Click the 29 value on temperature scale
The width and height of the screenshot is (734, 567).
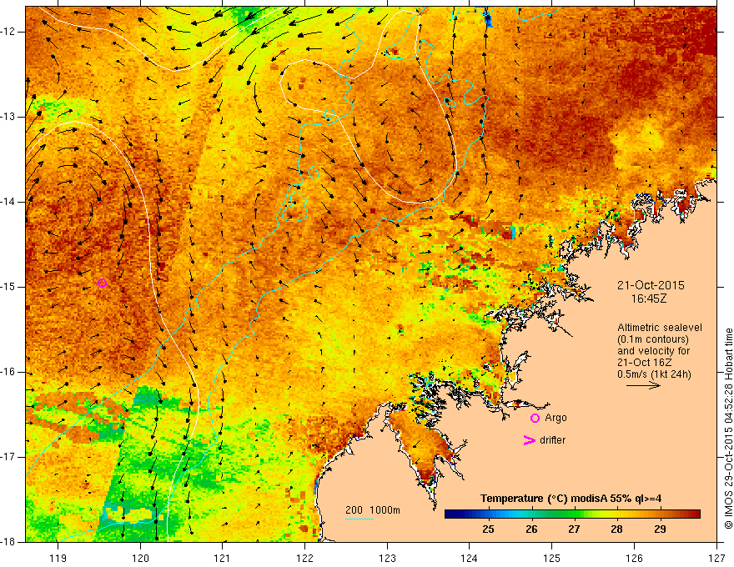pyautogui.click(x=660, y=529)
